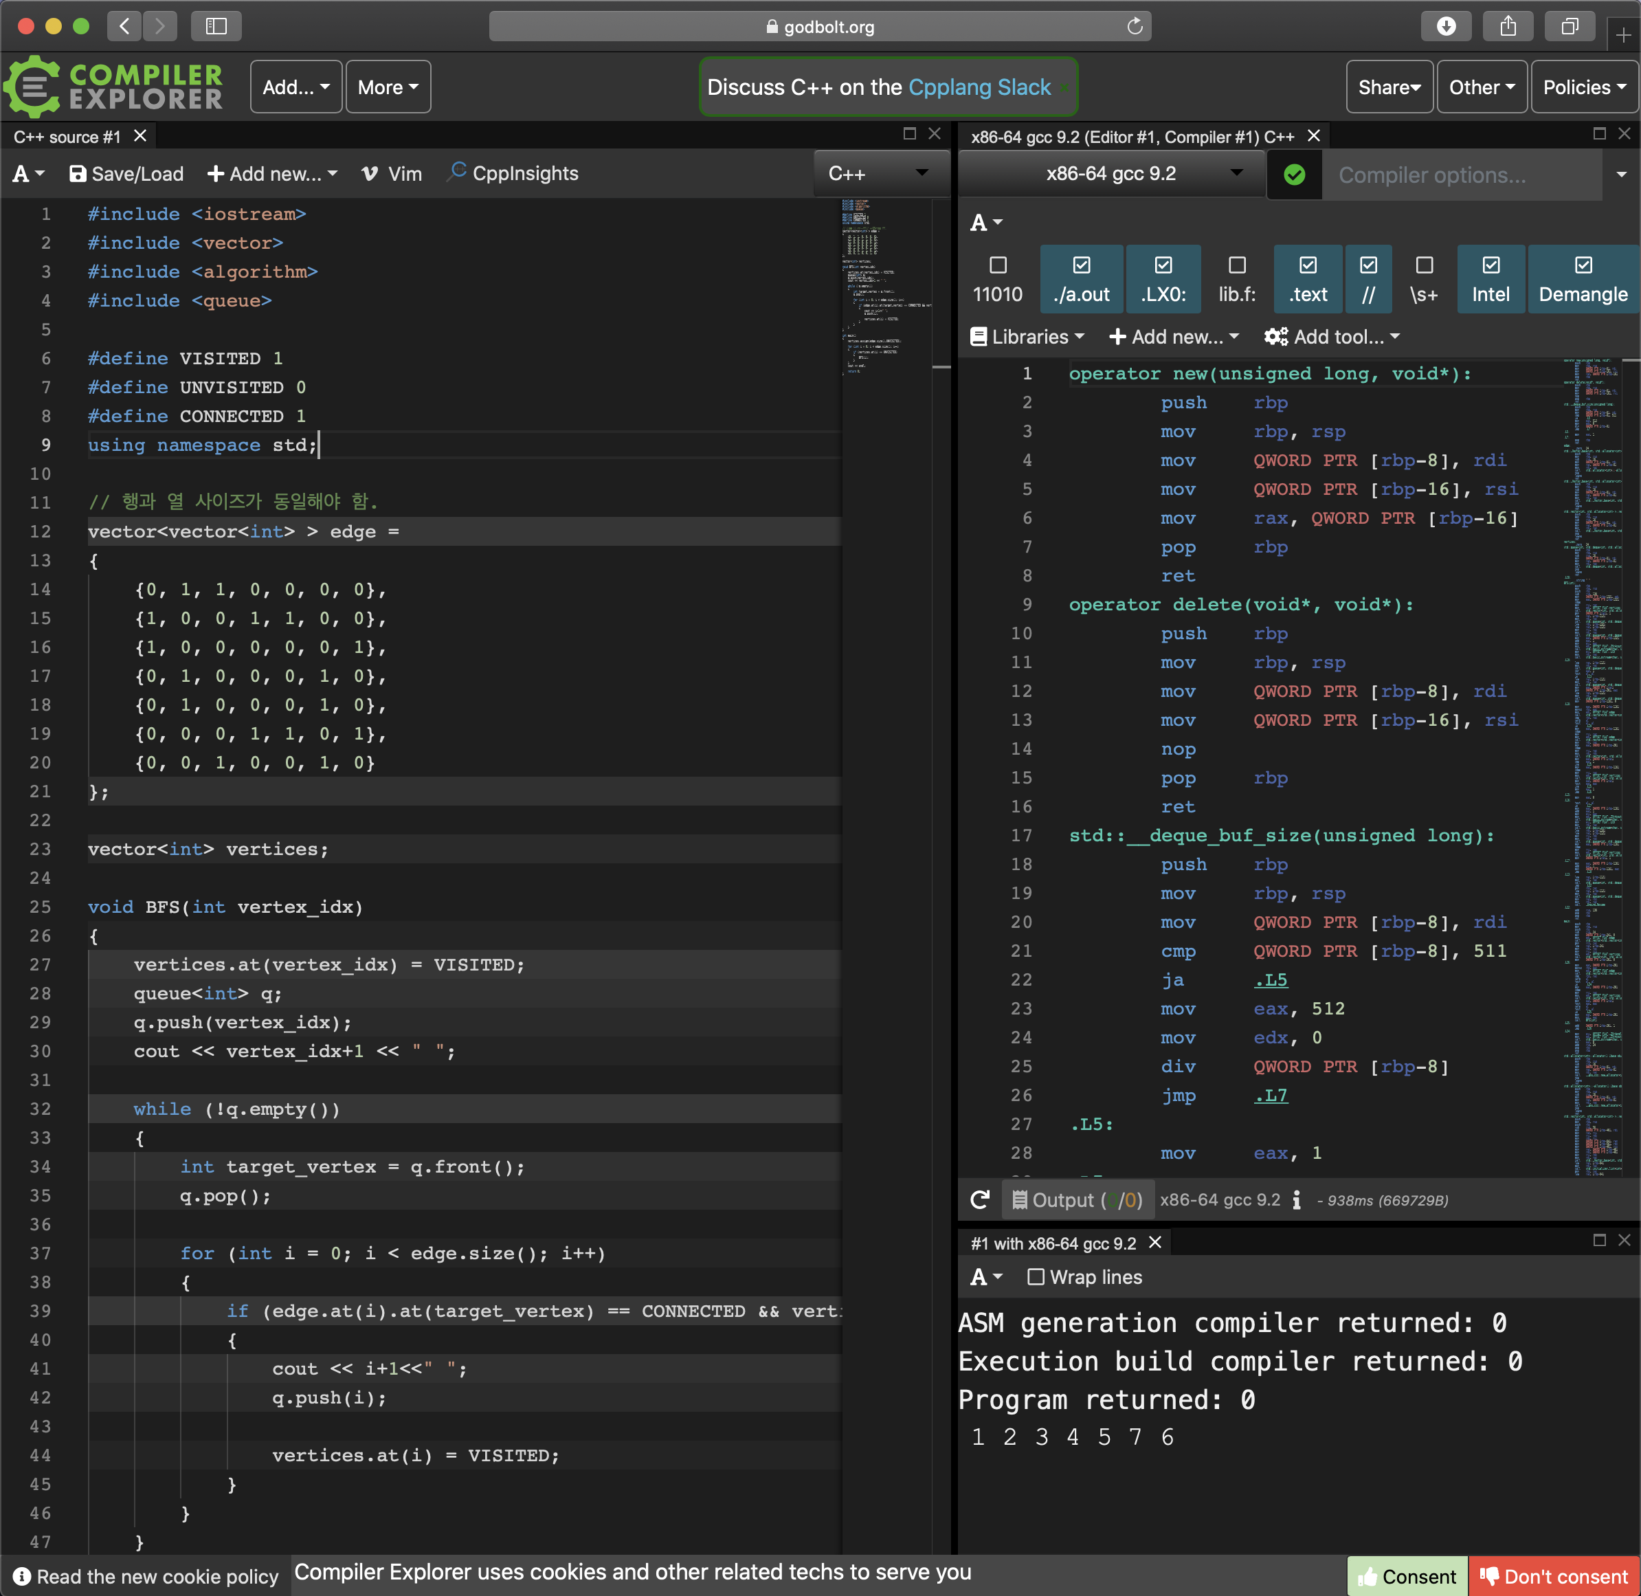The height and width of the screenshot is (1596, 1641).
Task: Click the Safari downloads icon
Action: pos(1446,26)
